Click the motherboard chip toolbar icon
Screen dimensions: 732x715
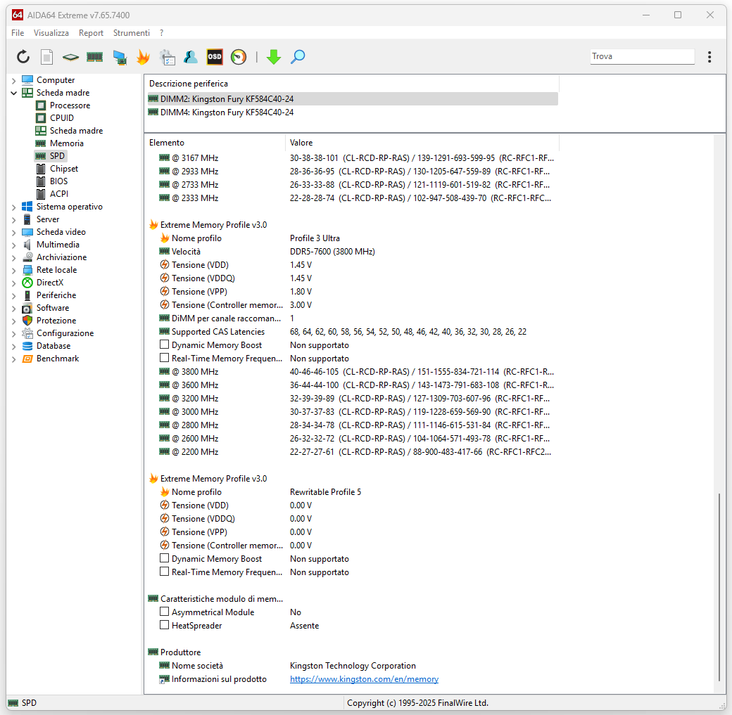pos(71,57)
